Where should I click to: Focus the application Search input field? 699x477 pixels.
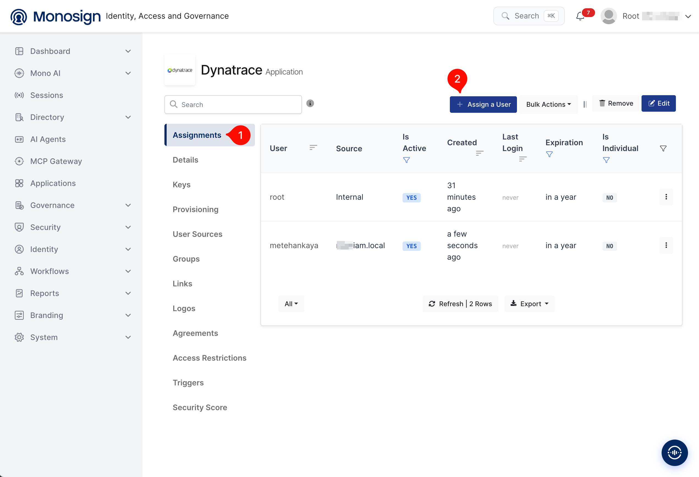click(233, 105)
